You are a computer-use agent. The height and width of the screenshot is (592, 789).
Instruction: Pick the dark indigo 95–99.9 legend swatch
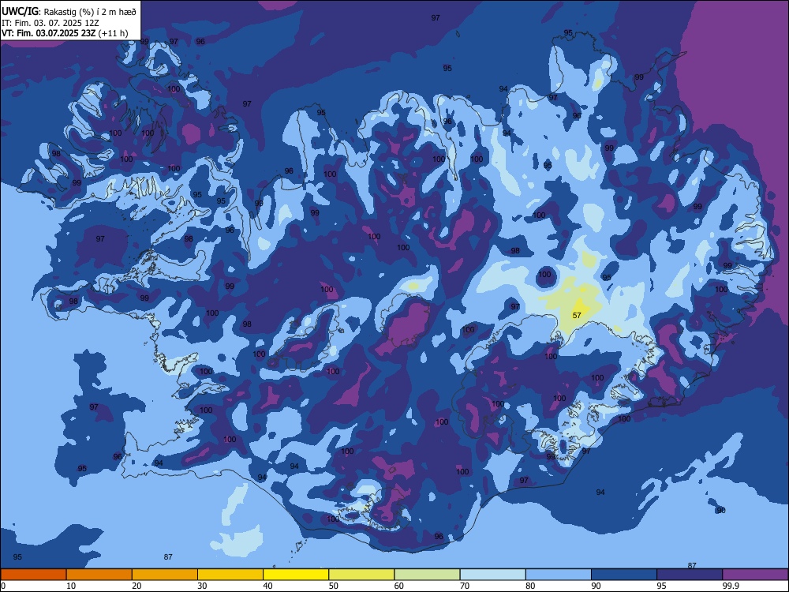pos(690,575)
